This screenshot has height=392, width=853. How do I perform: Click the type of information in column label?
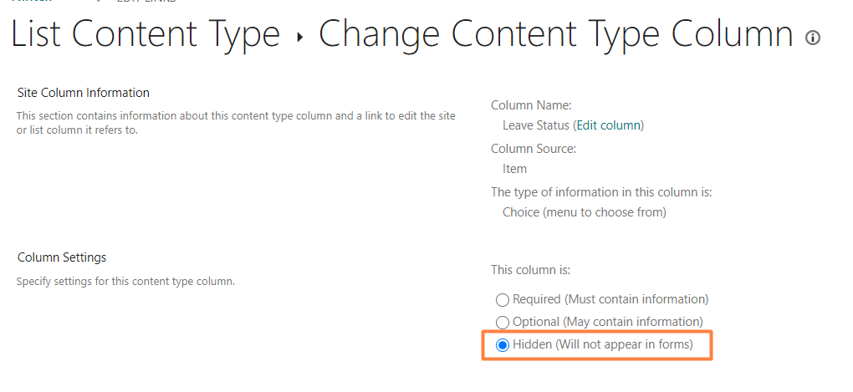click(x=601, y=192)
